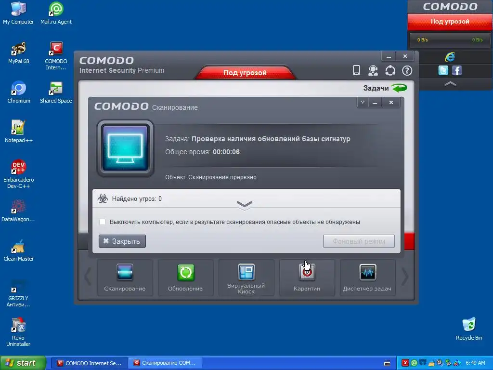
Task: Click the blue monitor scan image
Action: pyautogui.click(x=125, y=148)
